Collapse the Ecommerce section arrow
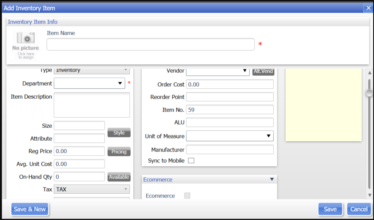Viewport: 374px width, 220px height. click(x=272, y=179)
